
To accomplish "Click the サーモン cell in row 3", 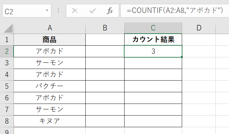I will 49,63.
